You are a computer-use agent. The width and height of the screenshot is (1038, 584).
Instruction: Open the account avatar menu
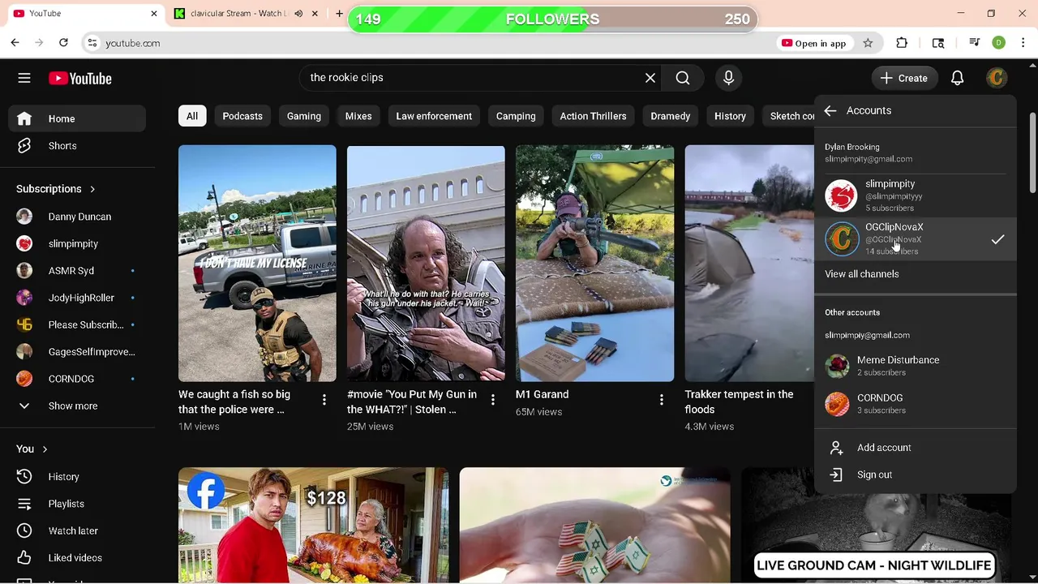click(997, 78)
